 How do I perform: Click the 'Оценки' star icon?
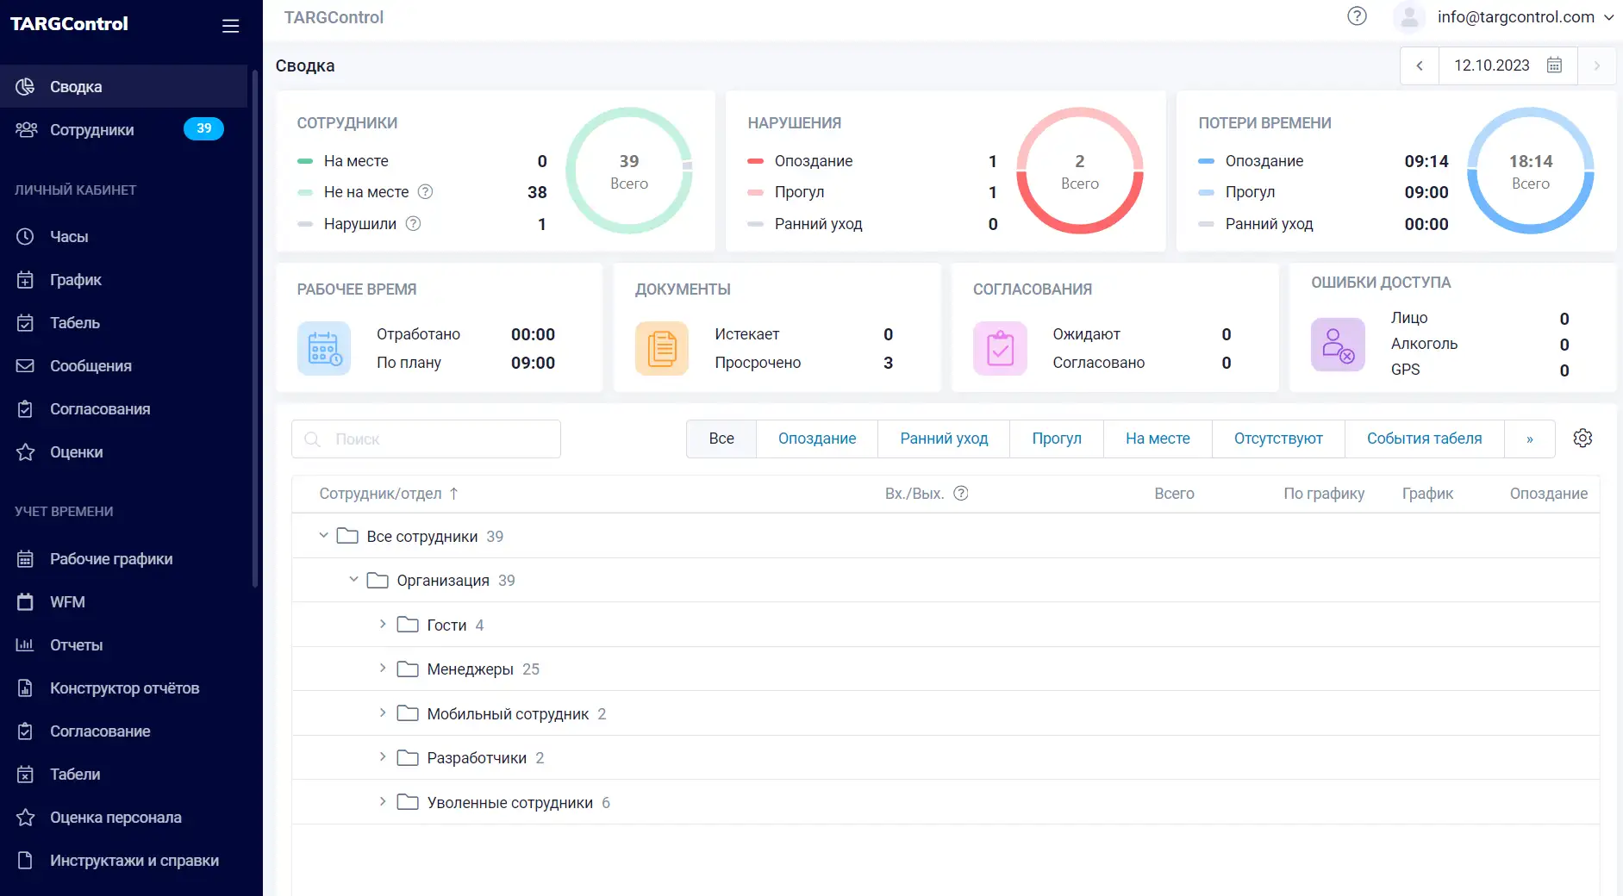click(x=26, y=452)
